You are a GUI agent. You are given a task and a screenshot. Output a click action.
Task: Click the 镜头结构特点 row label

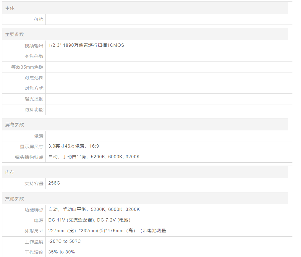tap(29, 157)
